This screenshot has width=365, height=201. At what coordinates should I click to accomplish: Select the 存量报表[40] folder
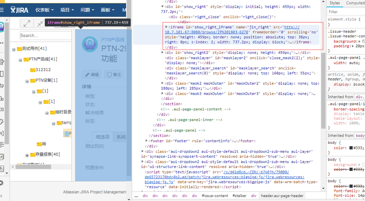coord(48,154)
